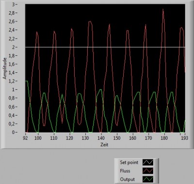Click the y-axis tick label 2,4

pos(12,30)
